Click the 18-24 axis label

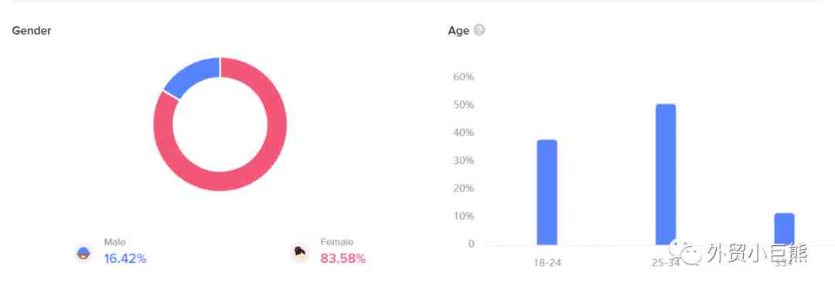click(x=547, y=263)
